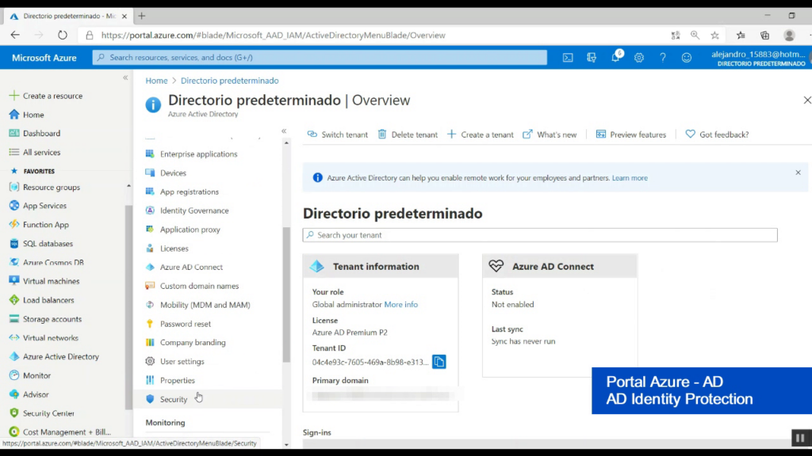This screenshot has height=456, width=812.
Task: Click browser zoom magnifier icon
Action: [695, 35]
